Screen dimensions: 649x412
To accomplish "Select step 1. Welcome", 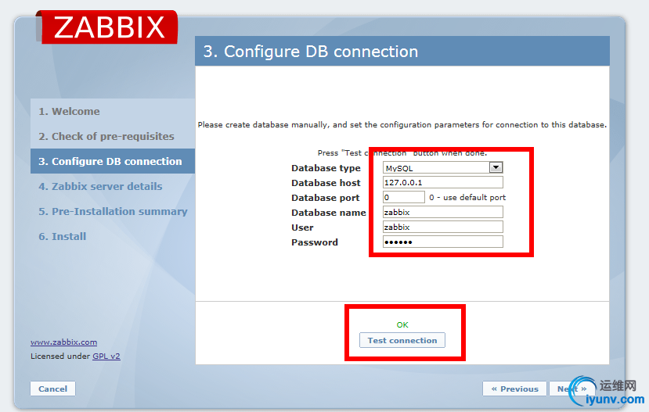I will click(69, 111).
